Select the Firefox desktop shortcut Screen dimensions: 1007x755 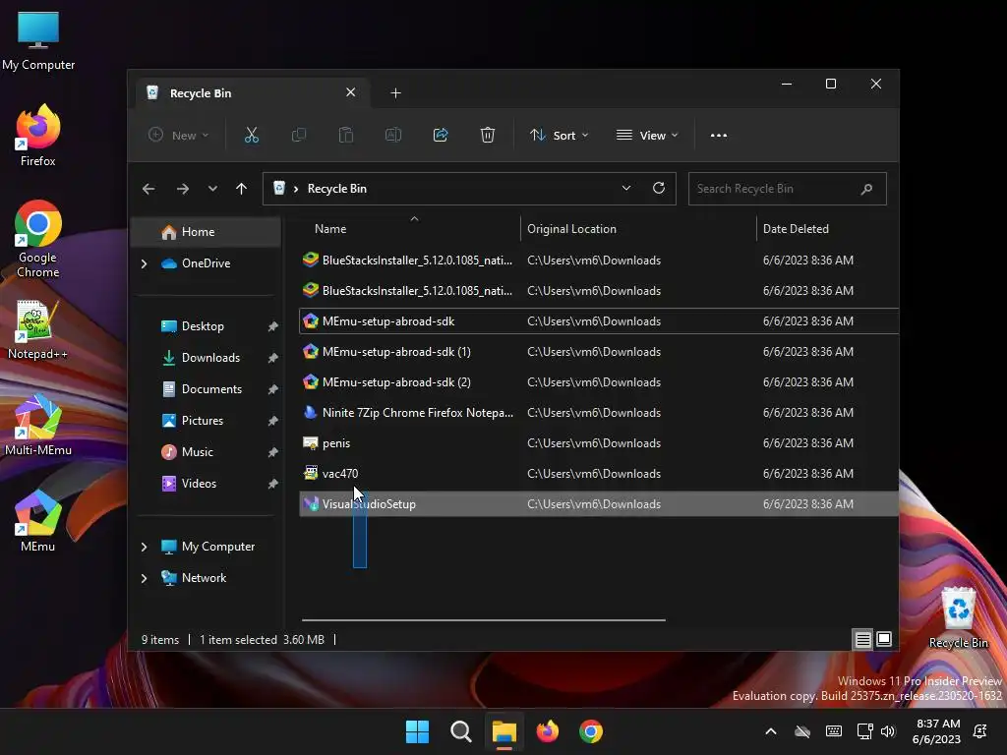[38, 136]
